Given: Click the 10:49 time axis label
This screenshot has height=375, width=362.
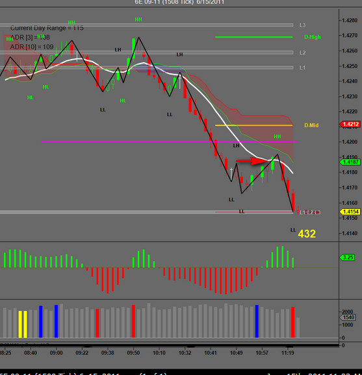Looking at the screenshot, I should pos(236,353).
